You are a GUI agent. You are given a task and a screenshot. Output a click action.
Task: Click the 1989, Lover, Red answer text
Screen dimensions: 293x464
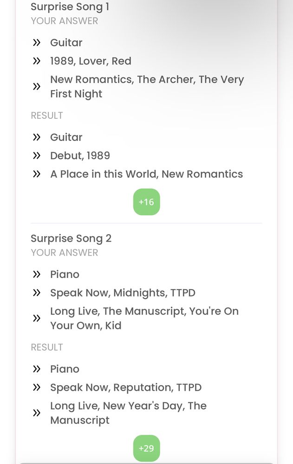91,61
